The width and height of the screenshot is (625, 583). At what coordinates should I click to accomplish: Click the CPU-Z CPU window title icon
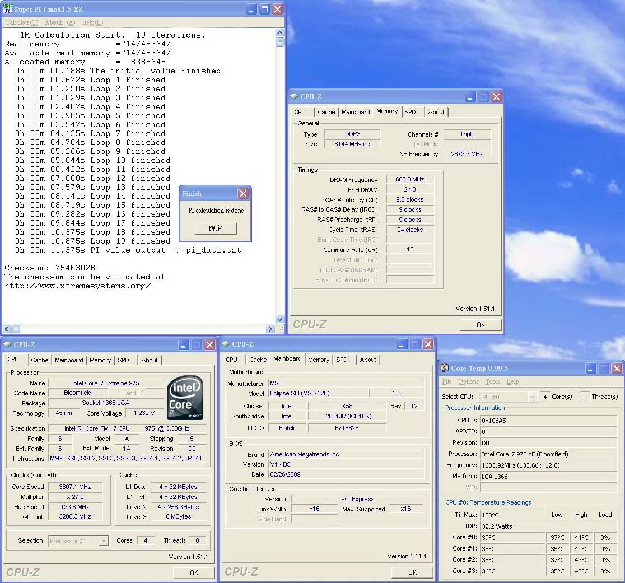click(7, 344)
